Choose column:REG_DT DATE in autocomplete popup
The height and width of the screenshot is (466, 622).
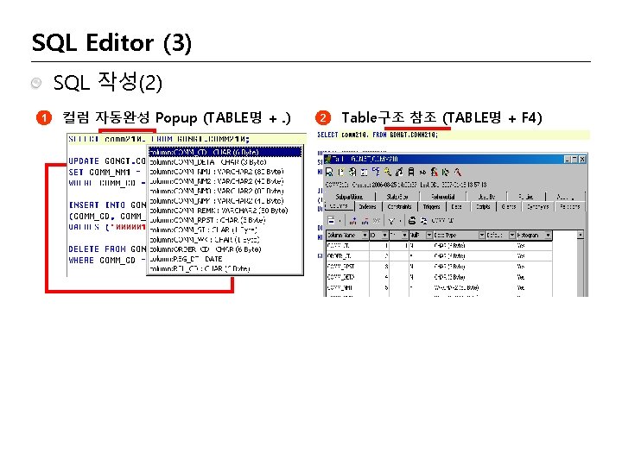[225, 259]
